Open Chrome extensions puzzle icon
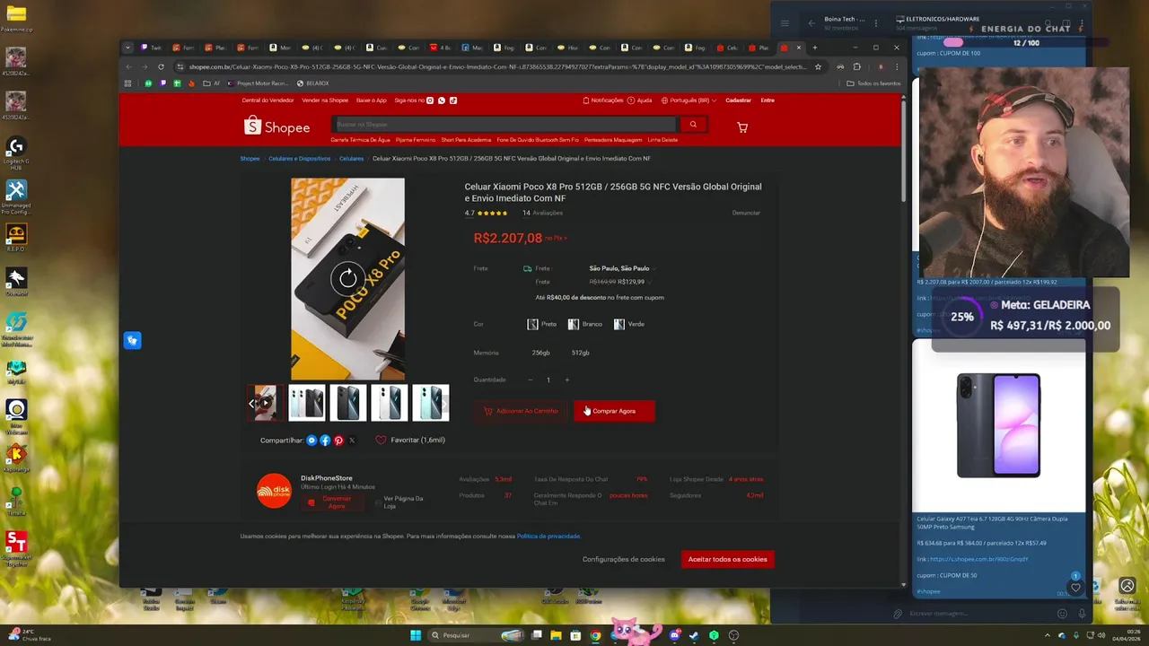This screenshot has height=646, width=1149. point(856,66)
